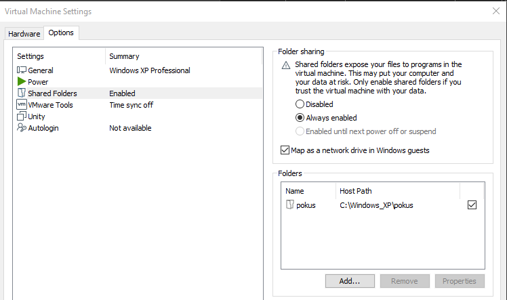
Task: Click the pokus shared folder icon
Action: pyautogui.click(x=291, y=205)
